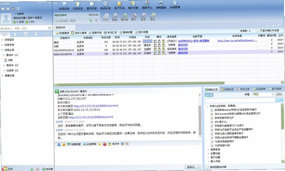Open the test.html link after 当前页面

click(91, 117)
